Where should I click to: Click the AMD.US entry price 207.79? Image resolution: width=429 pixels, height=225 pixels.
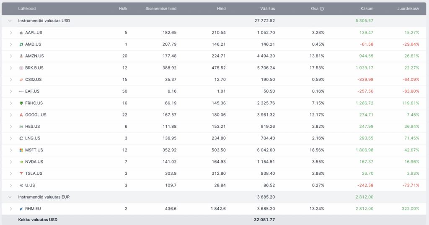pyautogui.click(x=169, y=44)
